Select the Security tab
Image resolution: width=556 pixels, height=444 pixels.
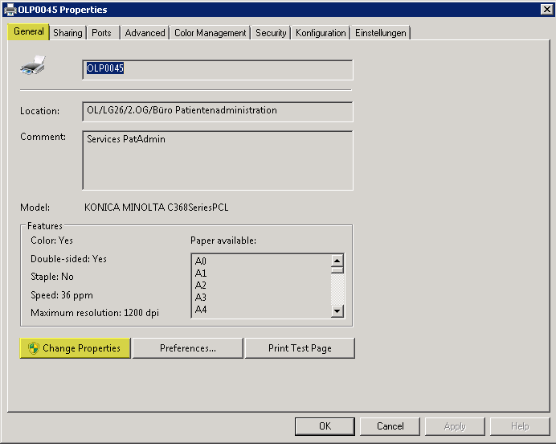point(271,33)
